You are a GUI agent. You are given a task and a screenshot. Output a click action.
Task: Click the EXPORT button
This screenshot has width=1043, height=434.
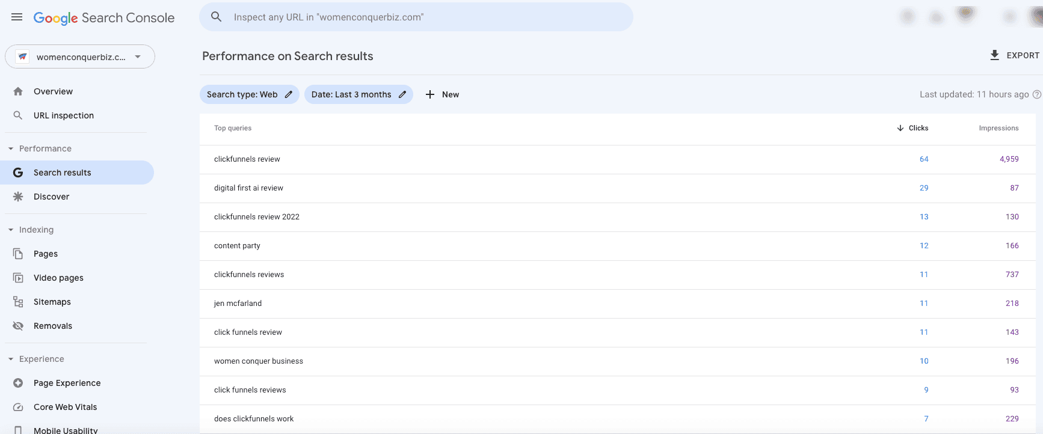(1015, 55)
